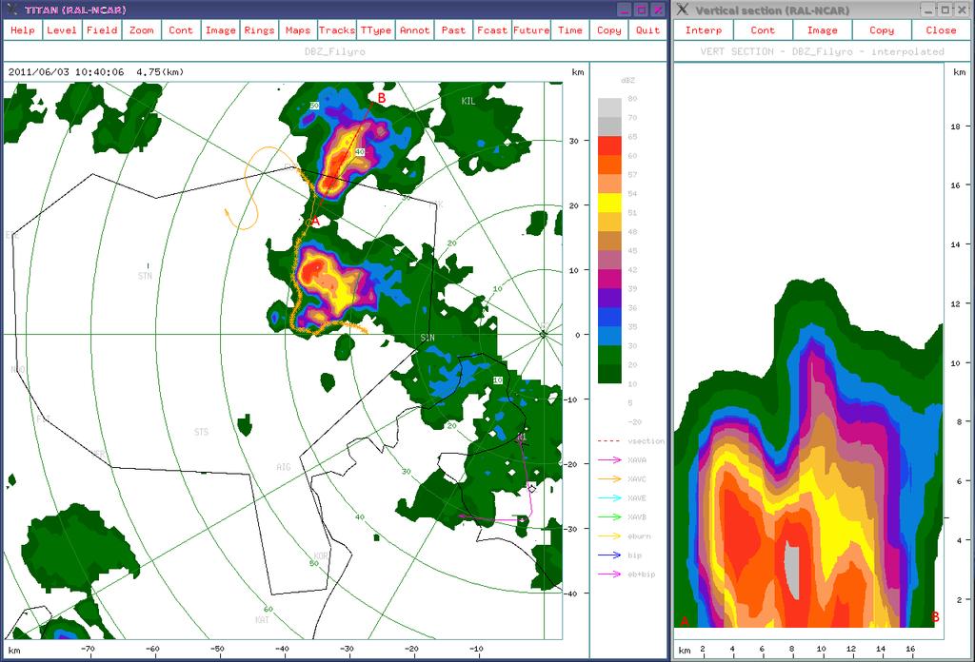Screen dimensions: 975x662
Task: Click the XAVC orange arrow legend icon
Action: pyautogui.click(x=609, y=478)
